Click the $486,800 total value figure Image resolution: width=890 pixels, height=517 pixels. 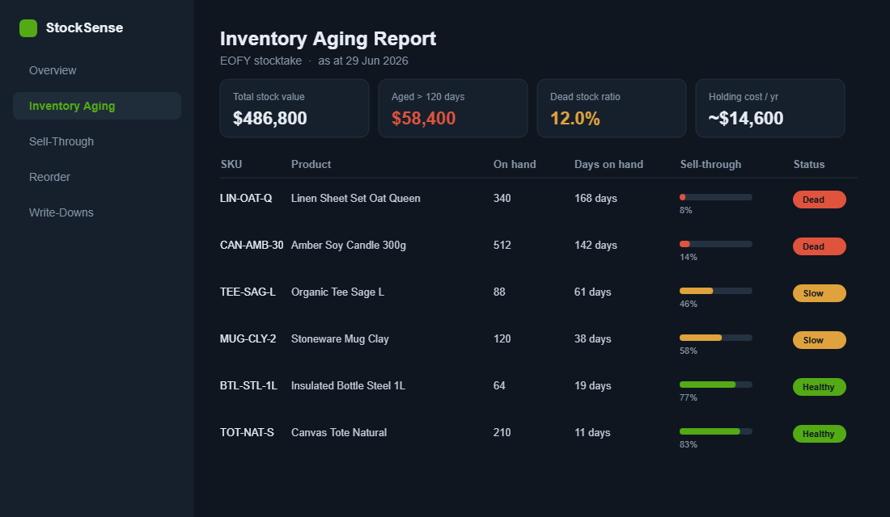(x=270, y=118)
